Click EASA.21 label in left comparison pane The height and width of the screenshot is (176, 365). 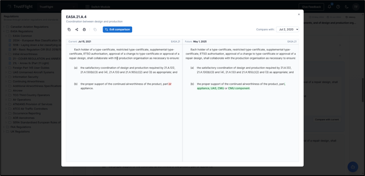pyautogui.click(x=176, y=41)
